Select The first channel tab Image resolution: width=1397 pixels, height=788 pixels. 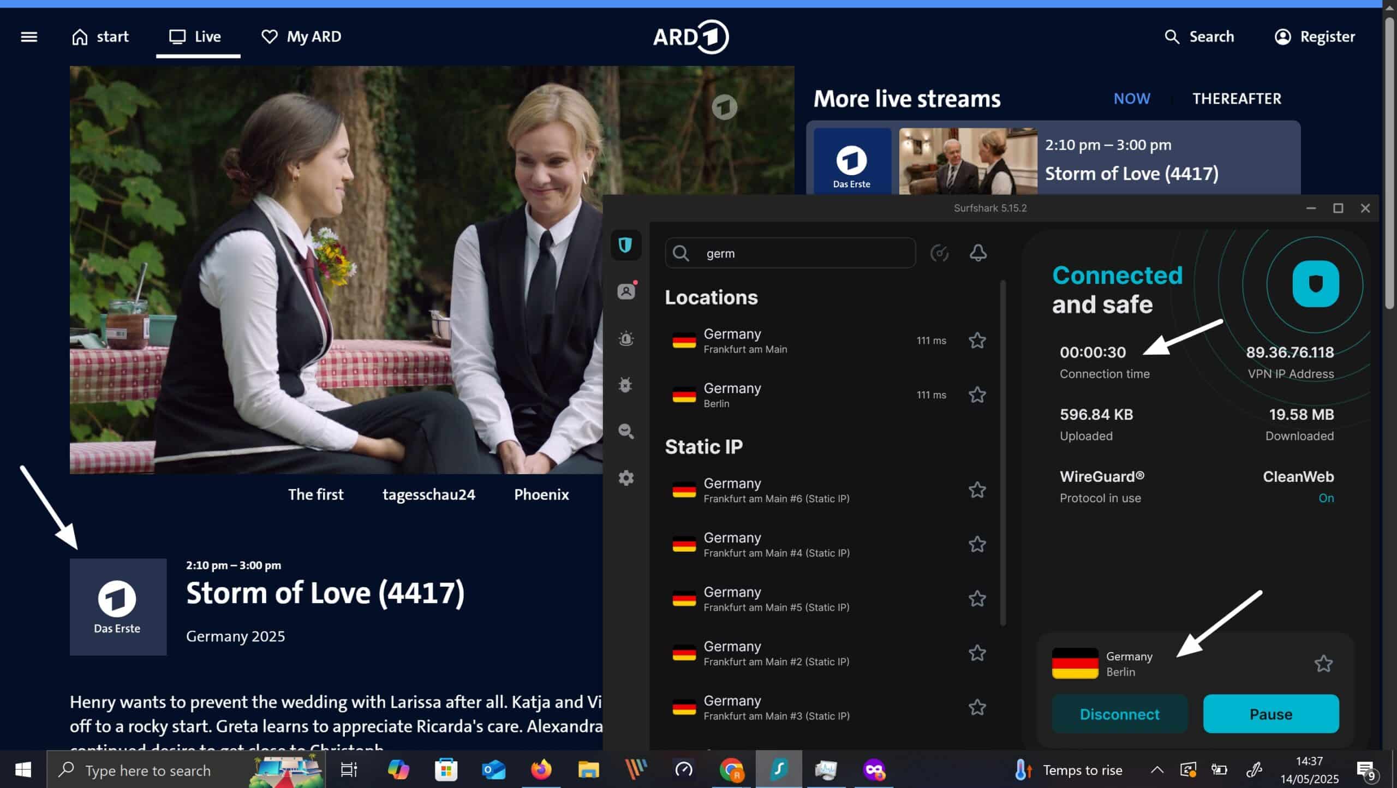pyautogui.click(x=316, y=494)
